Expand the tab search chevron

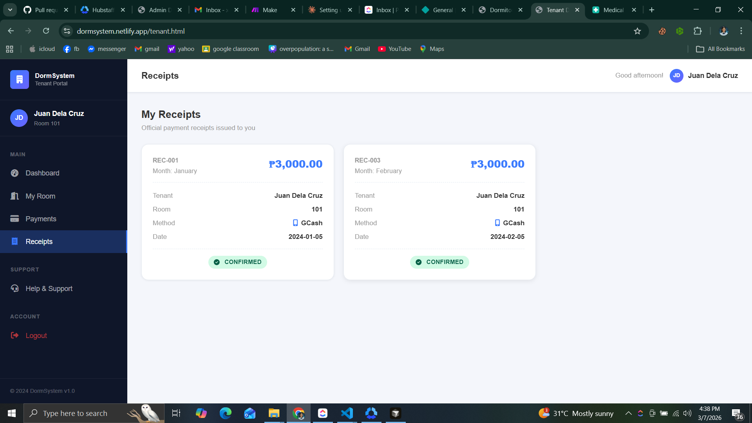click(10, 10)
